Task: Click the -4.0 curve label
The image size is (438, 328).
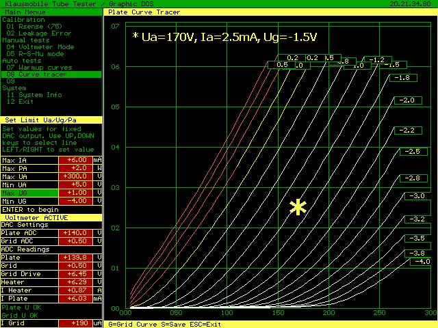Action: [421, 262]
